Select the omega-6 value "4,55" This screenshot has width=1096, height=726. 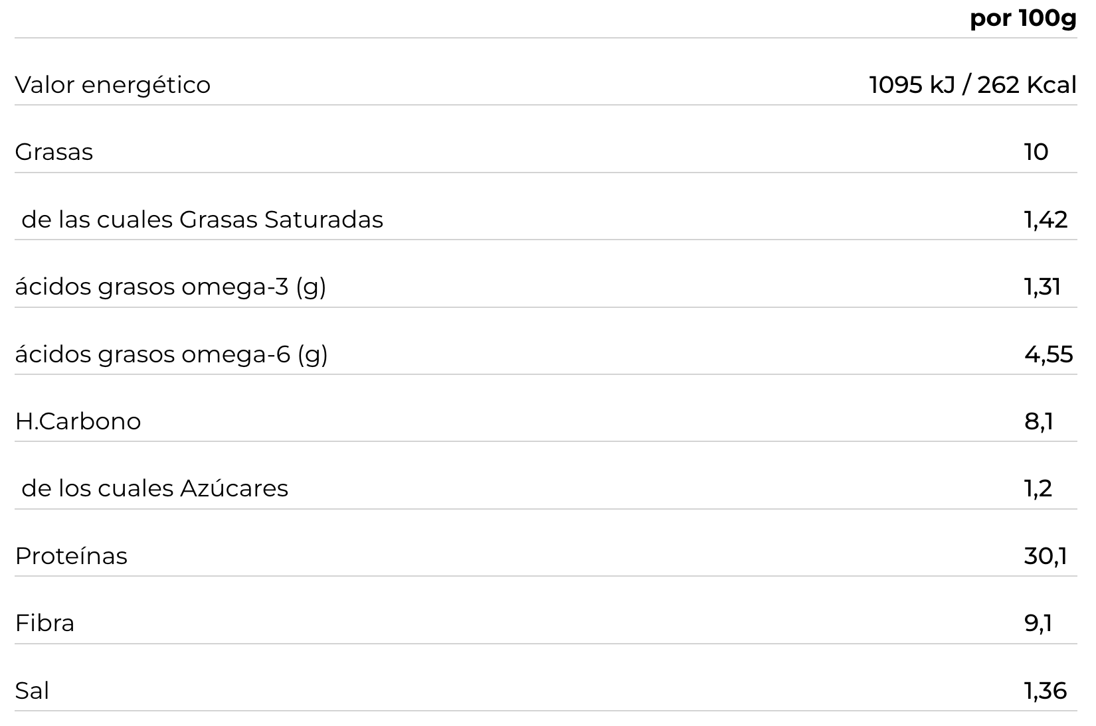pyautogui.click(x=1048, y=354)
